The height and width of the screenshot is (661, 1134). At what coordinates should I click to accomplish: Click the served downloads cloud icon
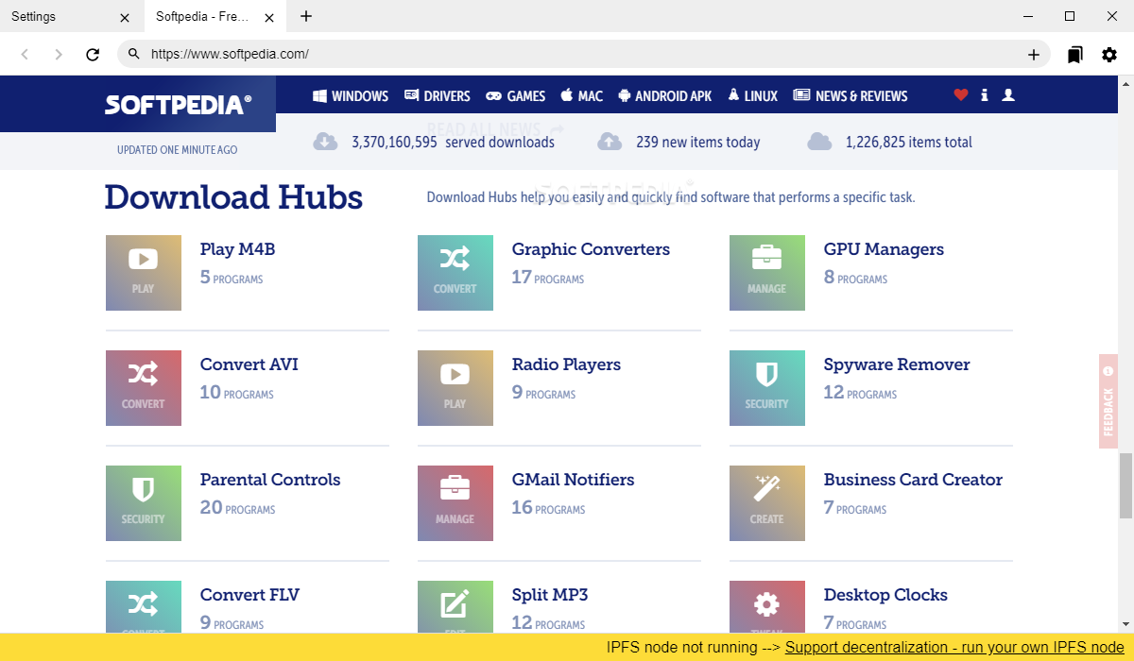(x=325, y=142)
